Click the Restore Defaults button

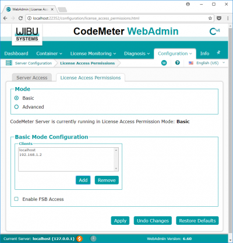[x=197, y=221]
